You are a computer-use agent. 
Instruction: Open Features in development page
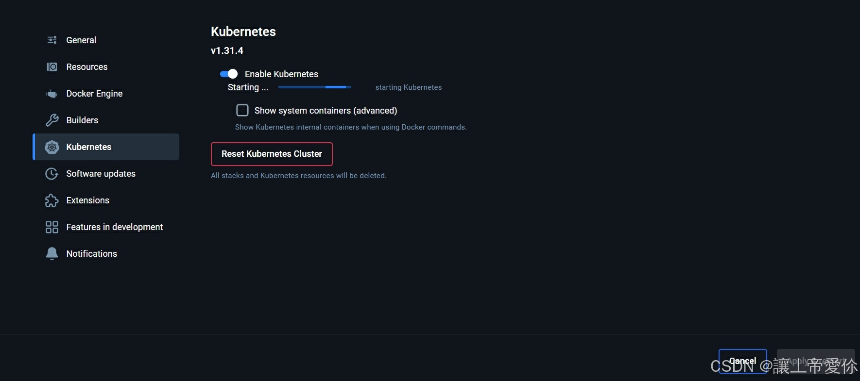(x=114, y=227)
